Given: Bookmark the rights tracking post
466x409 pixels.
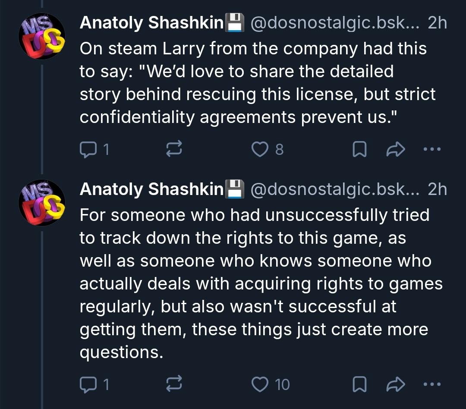Looking at the screenshot, I should click(x=359, y=384).
